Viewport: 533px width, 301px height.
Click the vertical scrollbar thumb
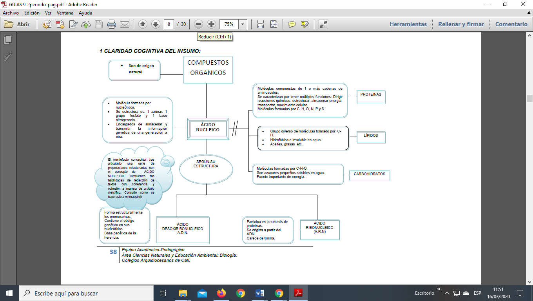[529, 98]
